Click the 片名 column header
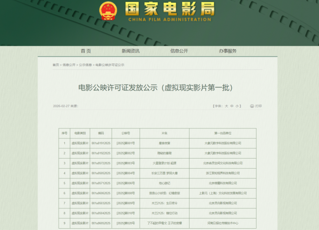The image size is (319, 230). [165, 133]
